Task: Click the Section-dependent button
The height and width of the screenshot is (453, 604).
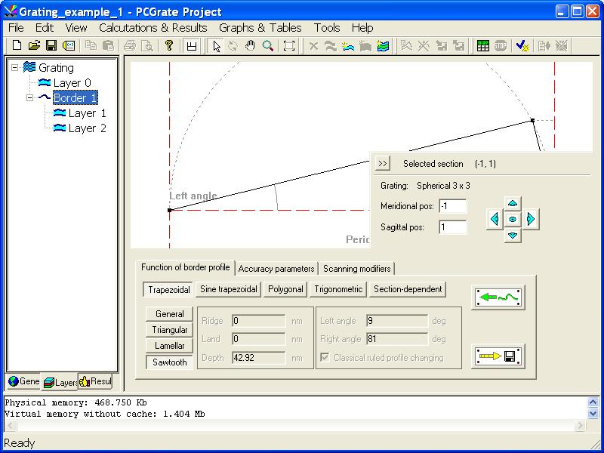Action: [408, 289]
